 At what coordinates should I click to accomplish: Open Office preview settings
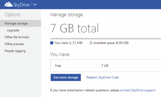[x=14, y=44]
